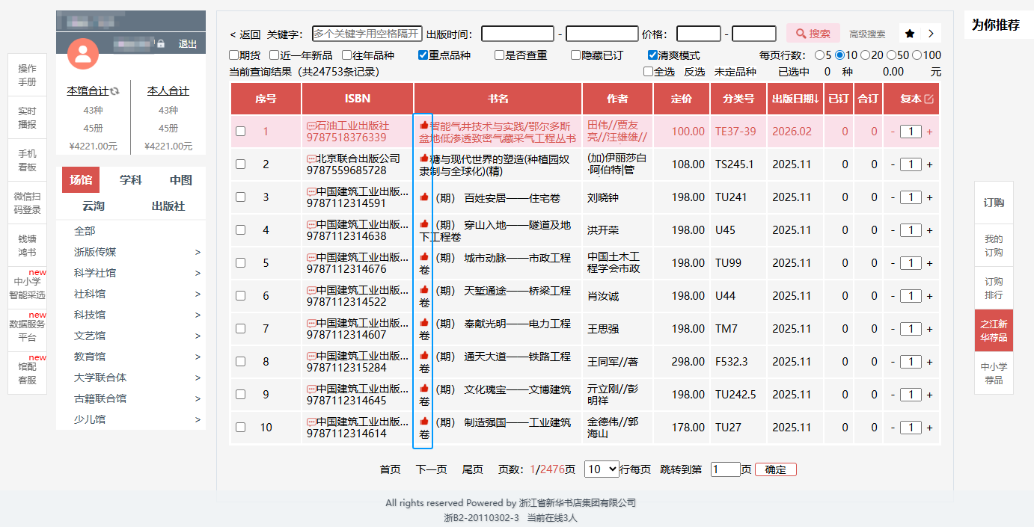The height and width of the screenshot is (527, 1034).
Task: Click the 搜索 search button
Action: coord(813,34)
